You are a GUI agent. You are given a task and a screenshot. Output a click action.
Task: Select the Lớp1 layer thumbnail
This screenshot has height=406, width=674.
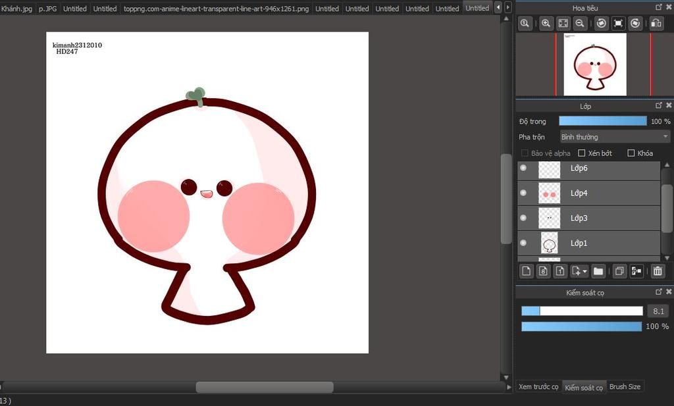[550, 243]
